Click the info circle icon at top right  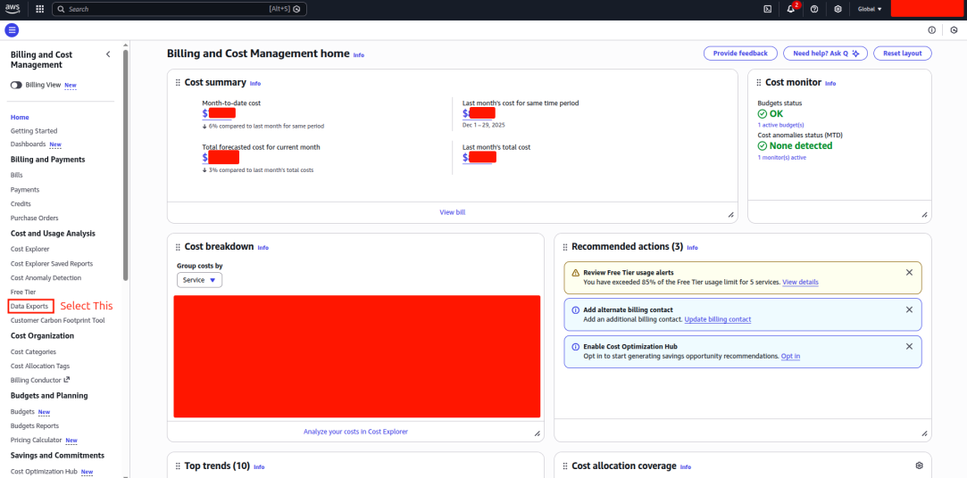tap(932, 29)
